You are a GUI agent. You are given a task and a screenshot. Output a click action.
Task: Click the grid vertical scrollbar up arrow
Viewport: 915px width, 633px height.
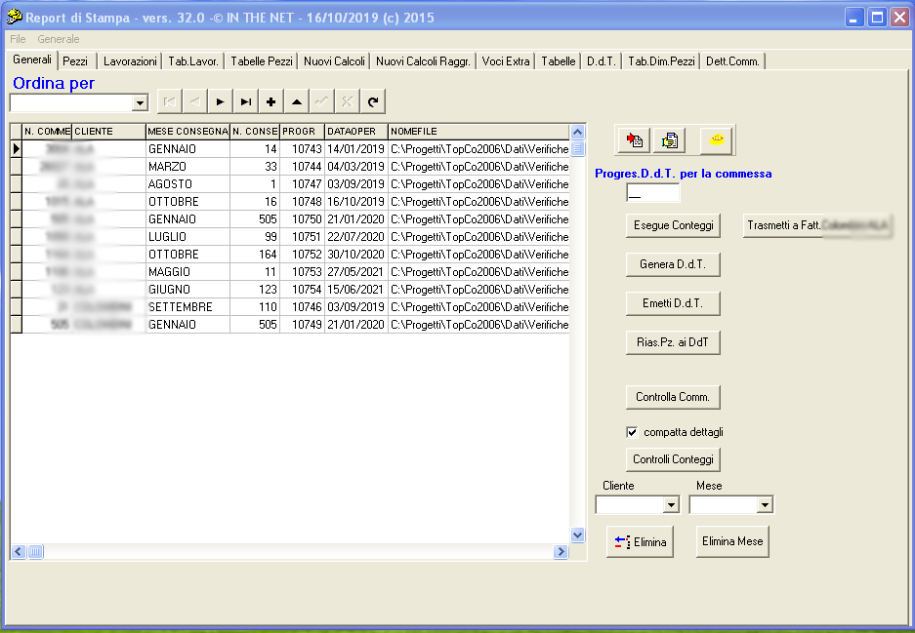coord(578,132)
